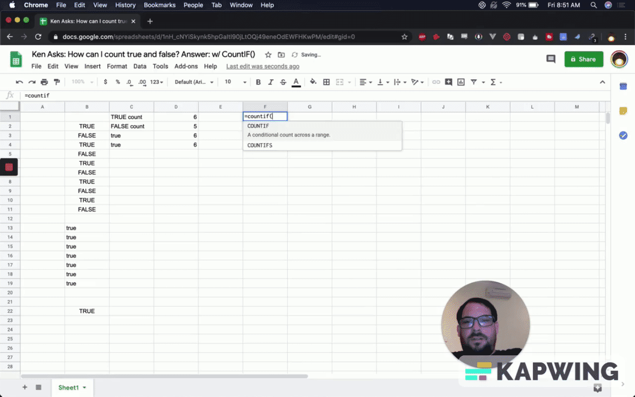This screenshot has width=635, height=397.
Task: Open the Add-ons menu
Action: [186, 66]
